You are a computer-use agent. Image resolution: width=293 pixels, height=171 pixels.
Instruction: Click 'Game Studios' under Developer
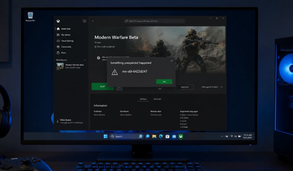click(x=126, y=115)
